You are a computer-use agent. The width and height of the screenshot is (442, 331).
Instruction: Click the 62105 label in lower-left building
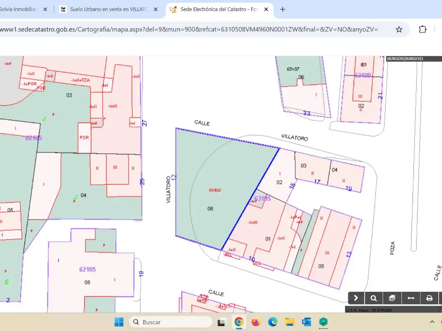(88, 269)
